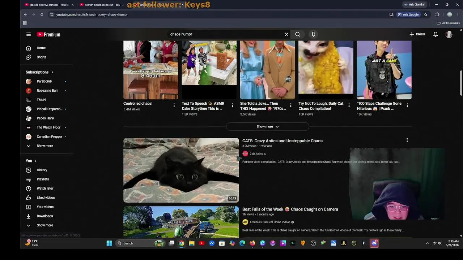Play the black cat video thumbnail

pos(181,170)
